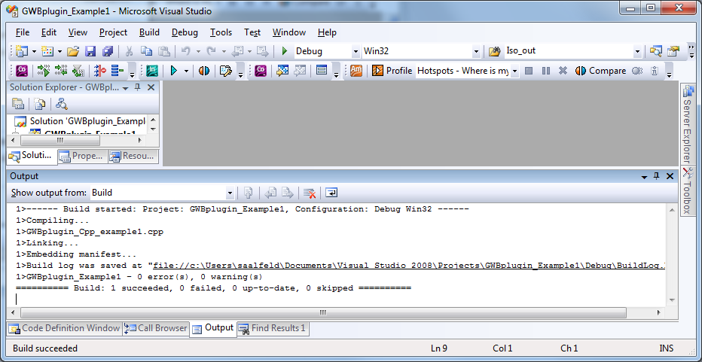The height and width of the screenshot is (362, 702).
Task: Click the Cut scissors icon
Action: pos(129,51)
